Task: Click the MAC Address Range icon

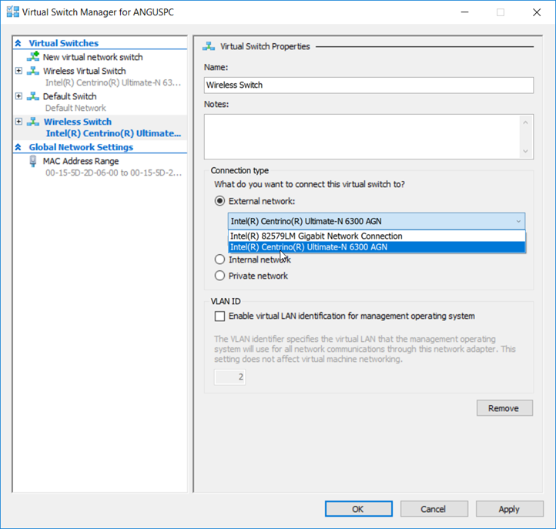Action: tap(33, 162)
